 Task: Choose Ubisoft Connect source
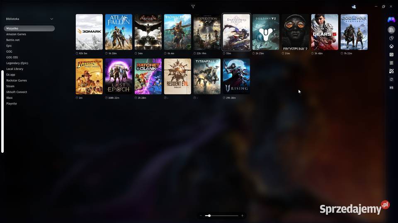click(x=17, y=92)
